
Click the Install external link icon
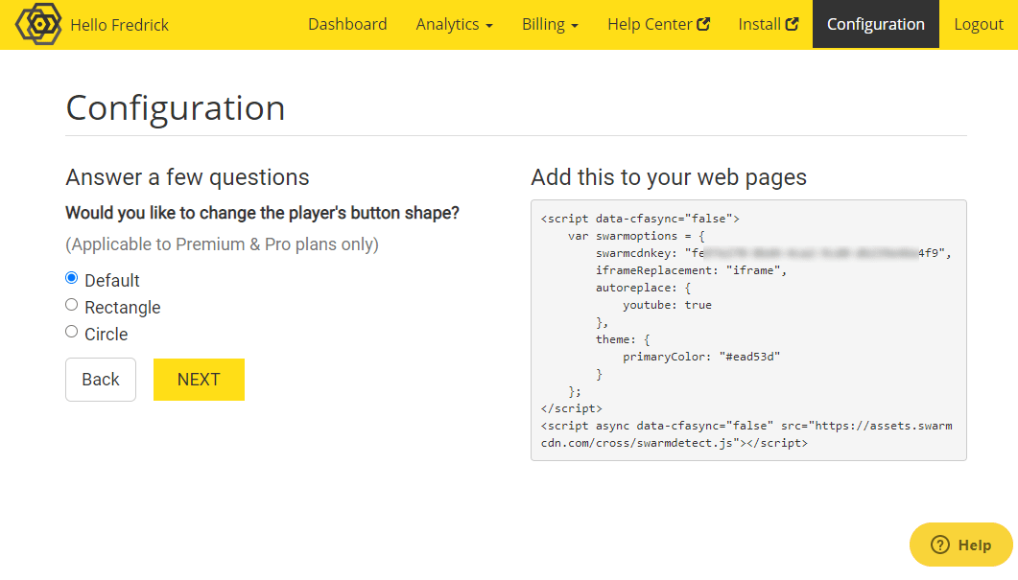(793, 24)
